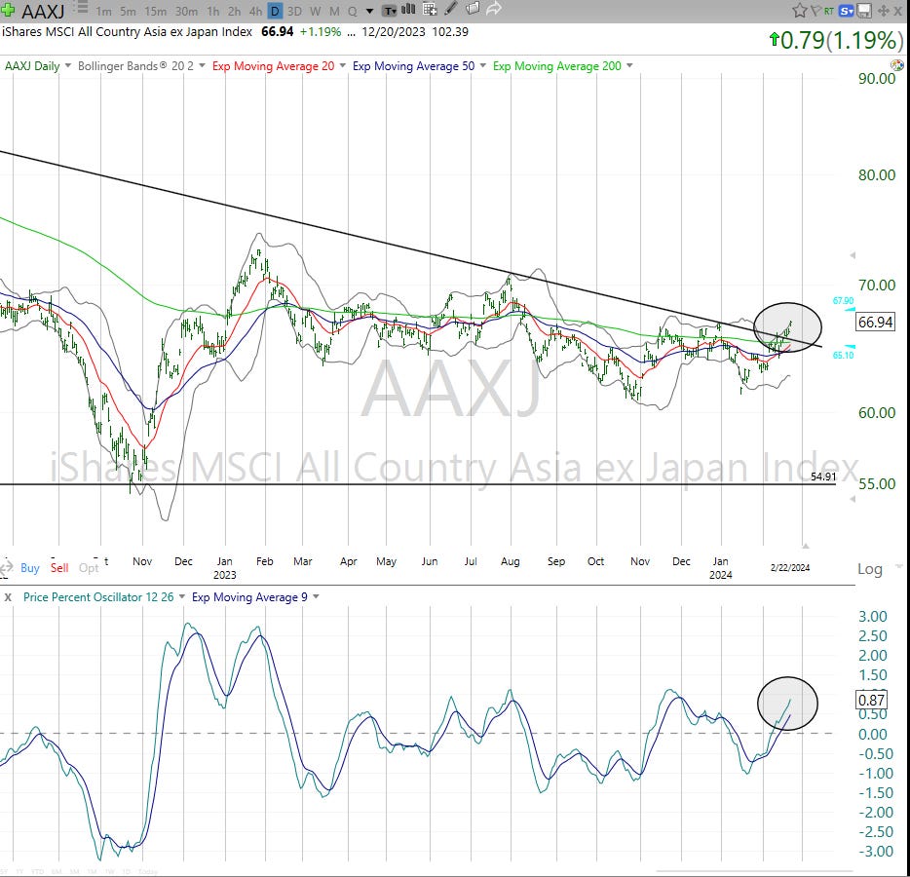Click the 12/20/2023 date readout
910x877 pixels.
click(x=394, y=32)
